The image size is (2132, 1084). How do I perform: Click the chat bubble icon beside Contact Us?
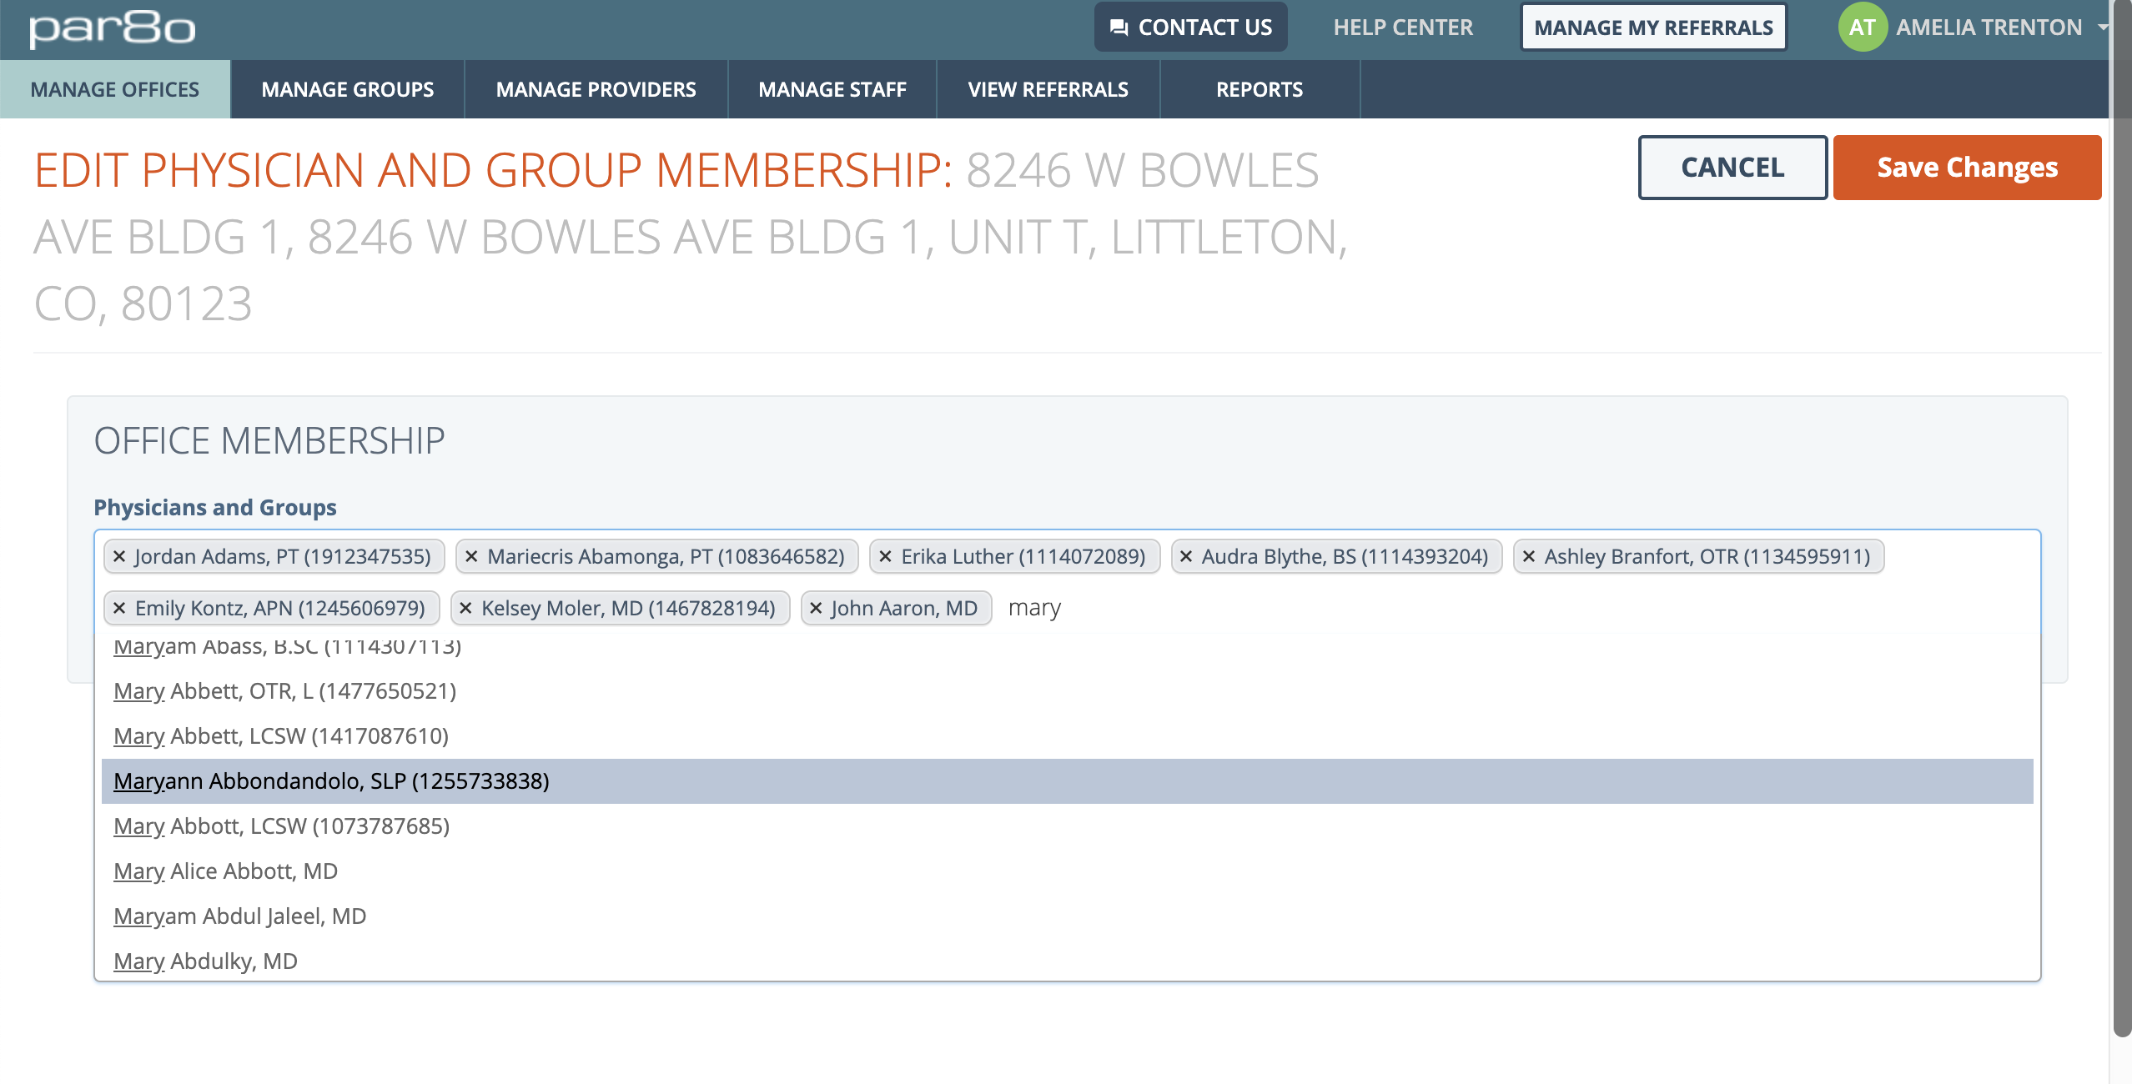click(1119, 27)
